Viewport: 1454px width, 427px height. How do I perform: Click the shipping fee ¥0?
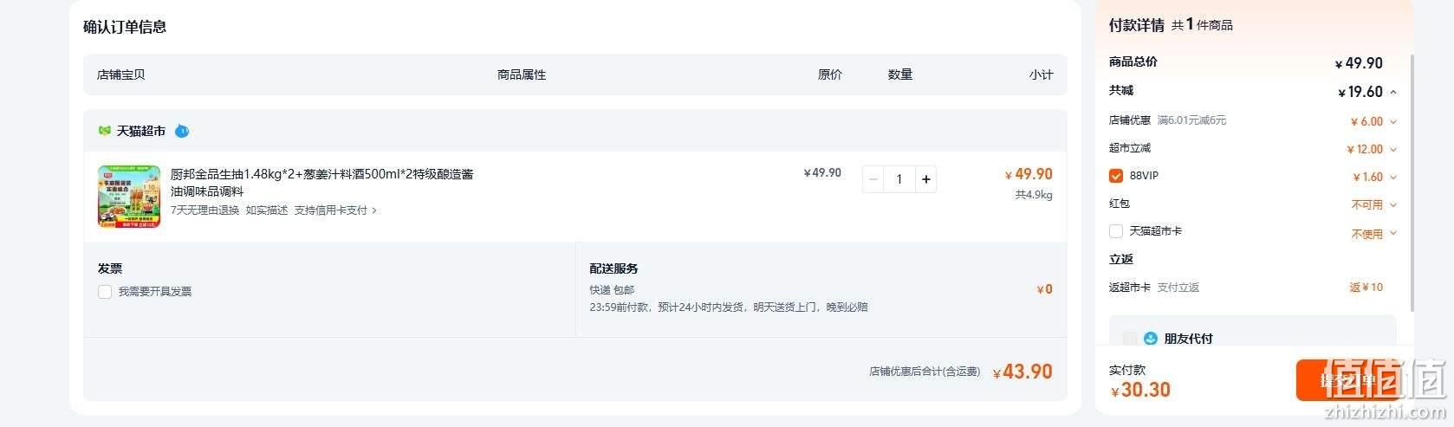(x=1044, y=289)
